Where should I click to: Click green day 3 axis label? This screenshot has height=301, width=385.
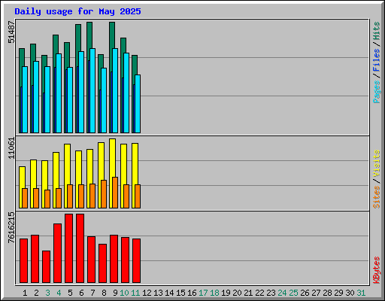[x=47, y=293]
